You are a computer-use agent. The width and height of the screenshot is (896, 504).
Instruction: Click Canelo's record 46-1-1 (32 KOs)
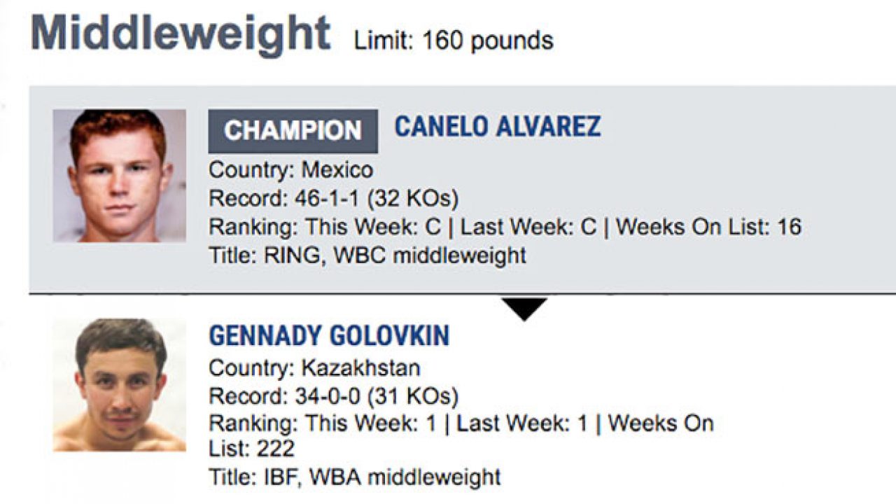[x=333, y=199]
